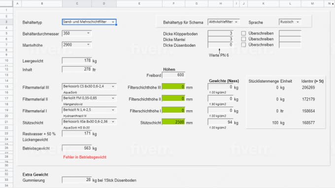Click the Manganoloxid note
Image resolution: width=335 pixels, height=188 pixels.
73,104
